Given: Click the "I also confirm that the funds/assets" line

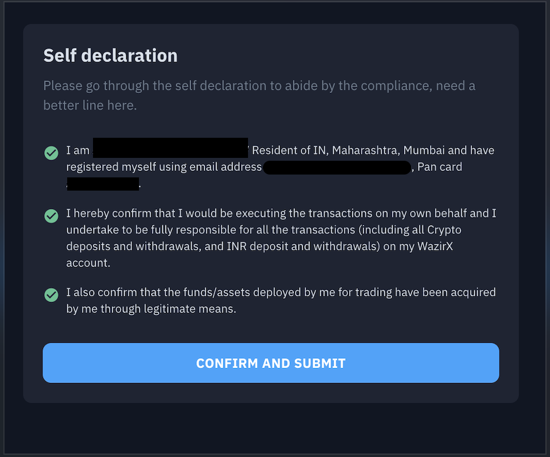Looking at the screenshot, I should tap(207, 293).
